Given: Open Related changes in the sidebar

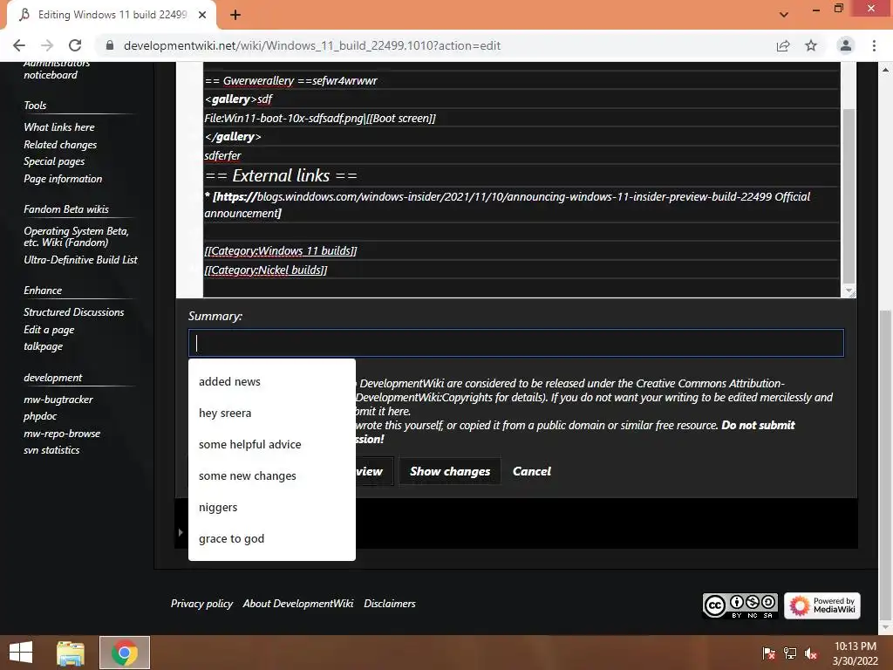Looking at the screenshot, I should (60, 145).
